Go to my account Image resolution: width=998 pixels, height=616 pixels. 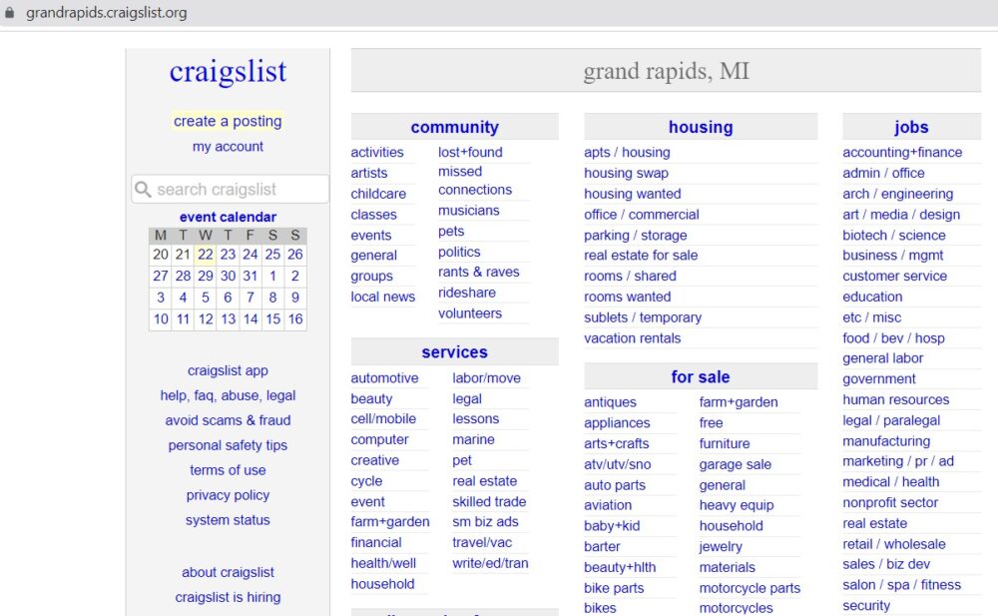228,147
